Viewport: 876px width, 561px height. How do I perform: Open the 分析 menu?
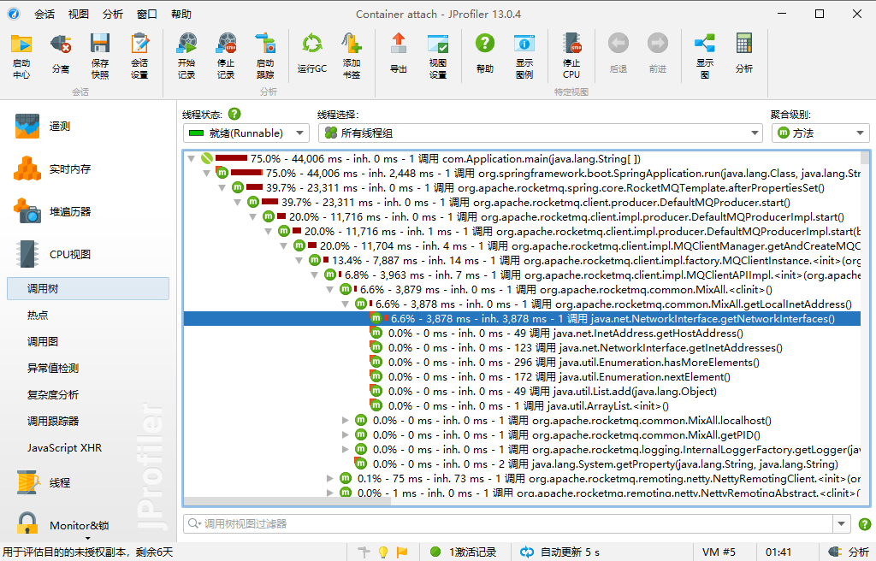coord(113,14)
